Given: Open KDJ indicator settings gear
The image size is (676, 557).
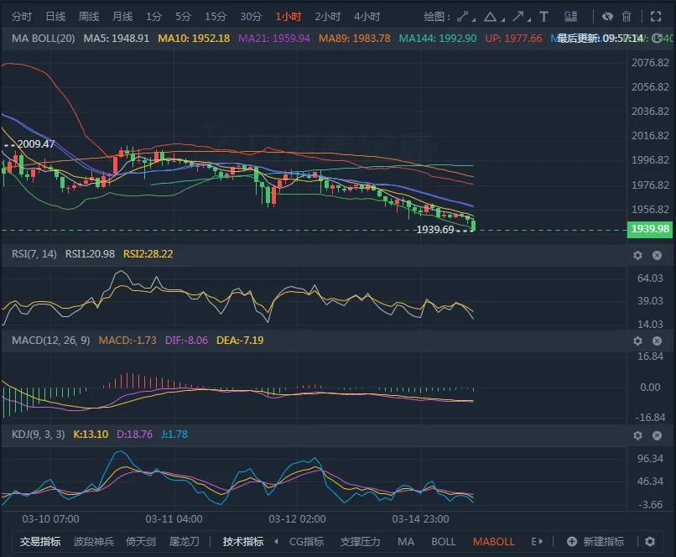Looking at the screenshot, I should click(x=638, y=435).
